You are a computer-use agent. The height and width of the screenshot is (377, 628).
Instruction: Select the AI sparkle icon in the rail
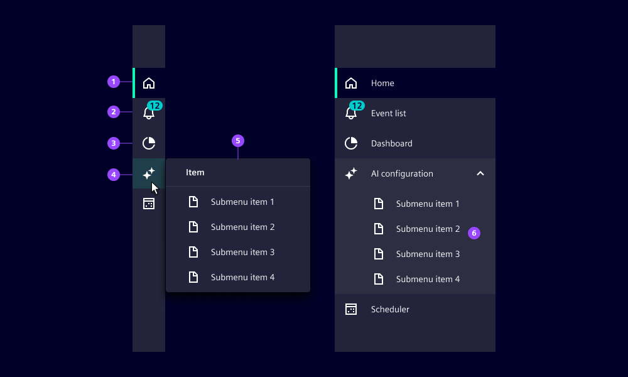point(149,174)
